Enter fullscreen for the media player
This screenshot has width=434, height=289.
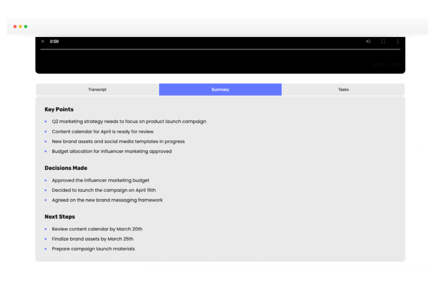(383, 41)
